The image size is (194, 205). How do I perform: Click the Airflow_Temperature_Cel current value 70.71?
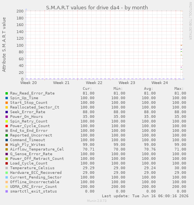coord(89,149)
